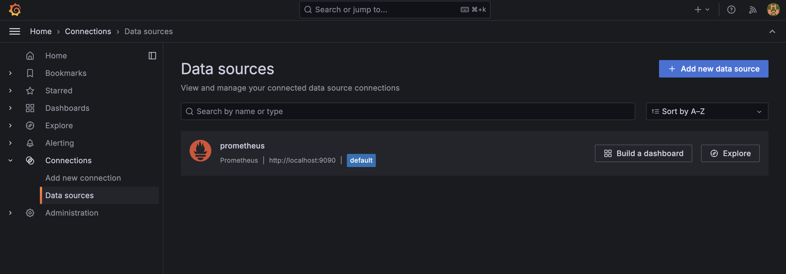Click the Starred star icon in sidebar
786x274 pixels.
click(30, 91)
